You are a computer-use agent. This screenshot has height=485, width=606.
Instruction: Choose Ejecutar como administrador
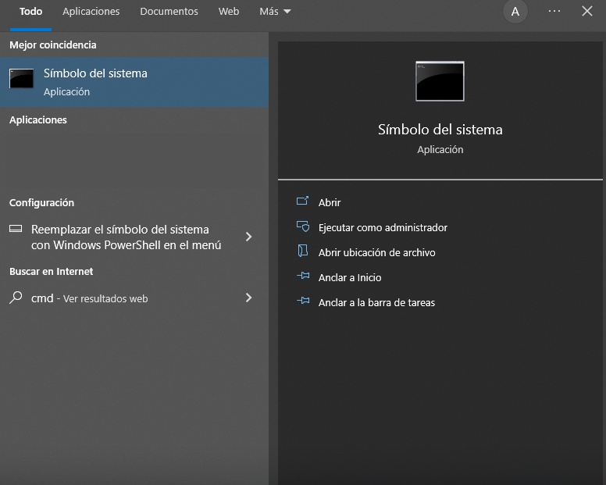pos(383,227)
